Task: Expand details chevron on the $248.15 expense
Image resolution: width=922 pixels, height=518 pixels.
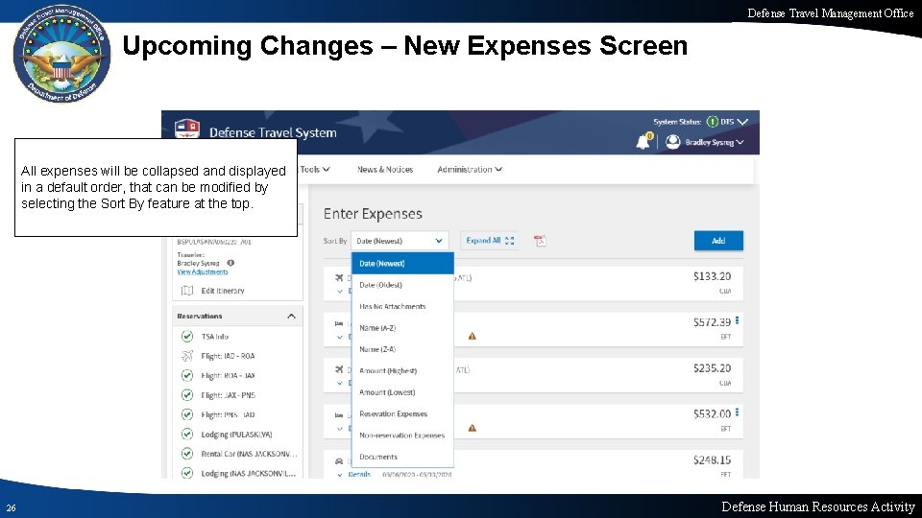Action: coord(340,475)
